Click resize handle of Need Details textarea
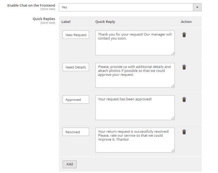The image size is (218, 173). [173, 86]
